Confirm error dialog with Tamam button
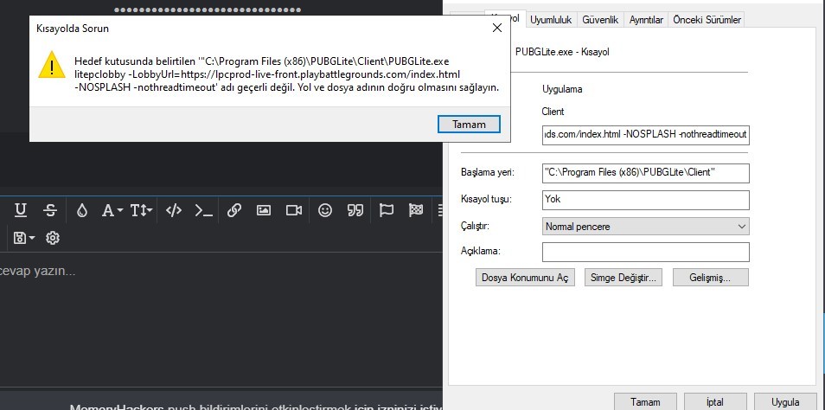The height and width of the screenshot is (410, 825). tap(469, 125)
